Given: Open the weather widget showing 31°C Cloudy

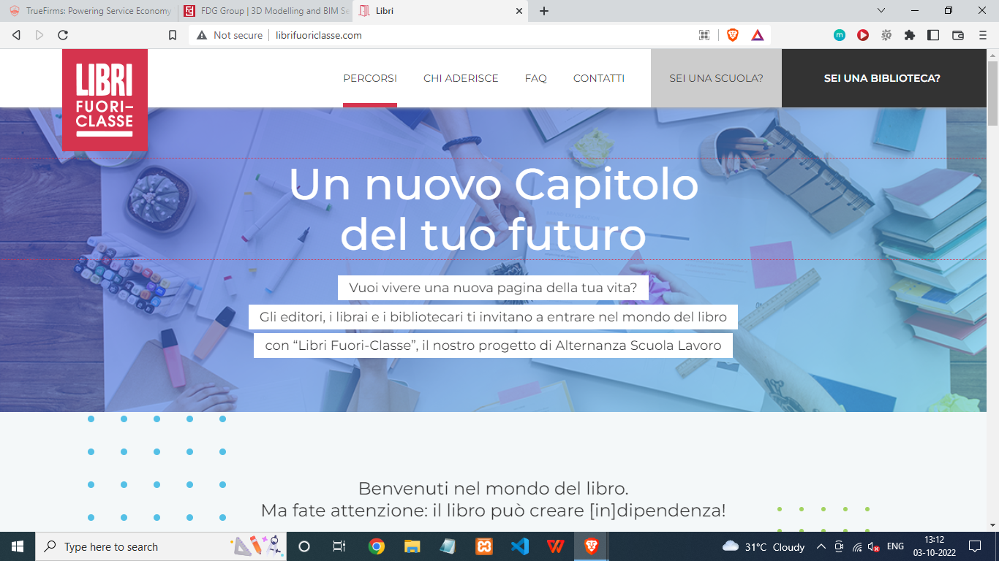Looking at the screenshot, I should point(763,546).
